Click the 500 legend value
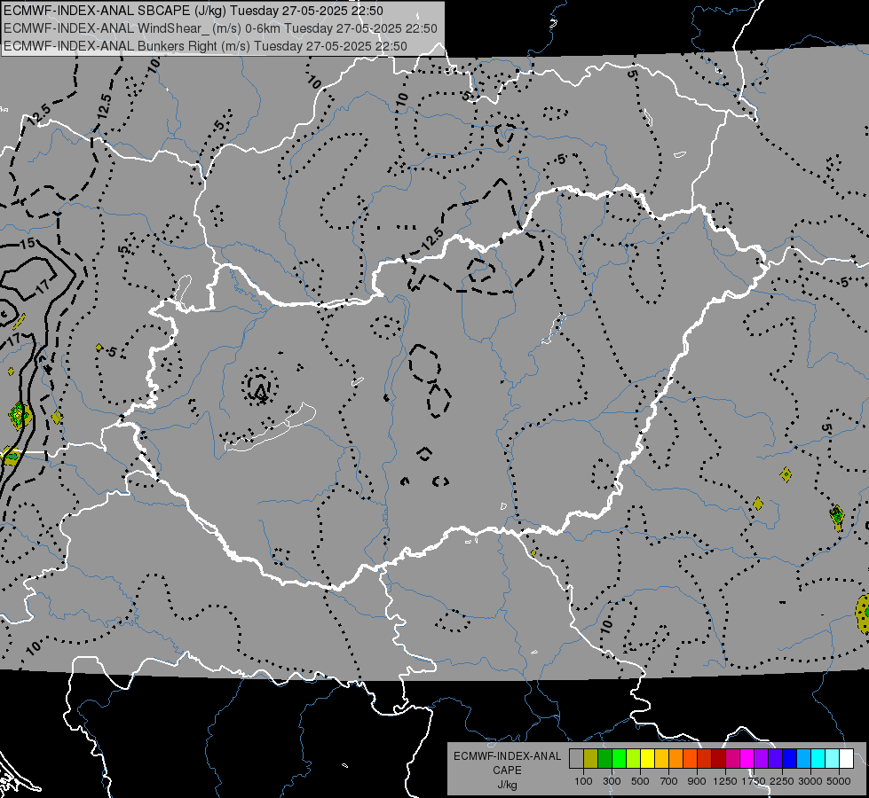This screenshot has width=869, height=798. click(x=640, y=781)
